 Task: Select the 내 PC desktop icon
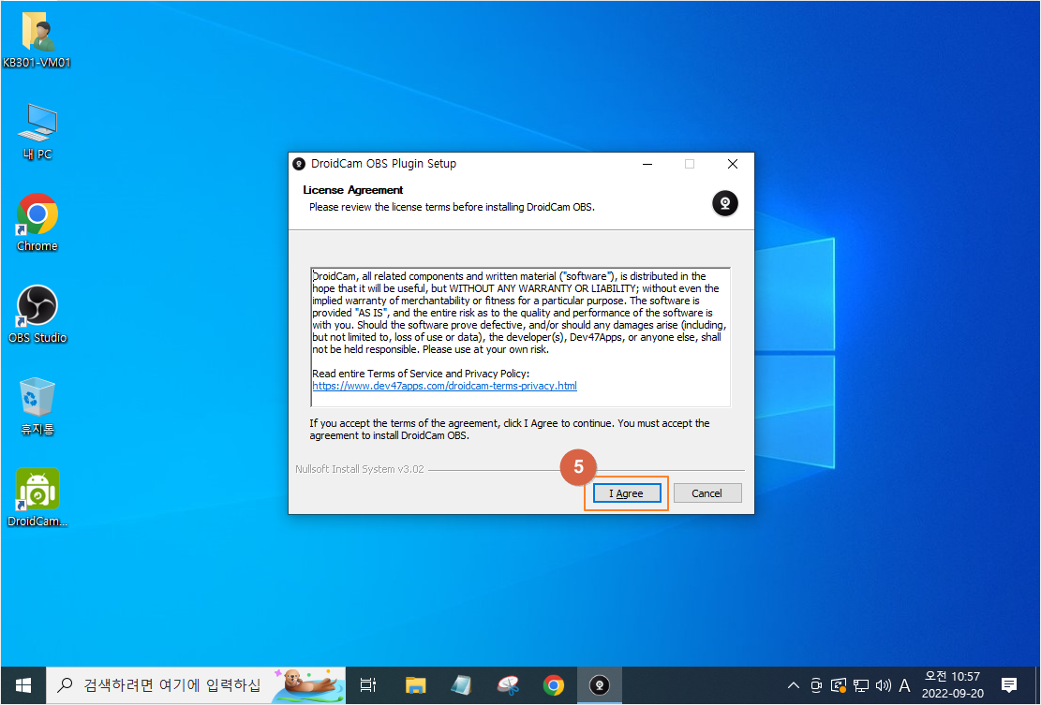coord(37,132)
